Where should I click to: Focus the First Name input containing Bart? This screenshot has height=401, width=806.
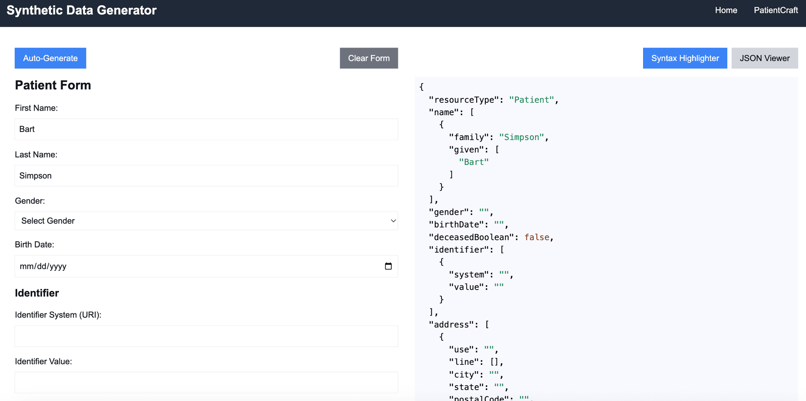(x=206, y=129)
